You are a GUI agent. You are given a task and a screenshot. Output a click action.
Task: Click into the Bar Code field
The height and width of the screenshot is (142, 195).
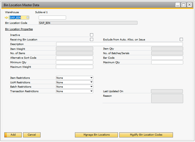point(167,58)
